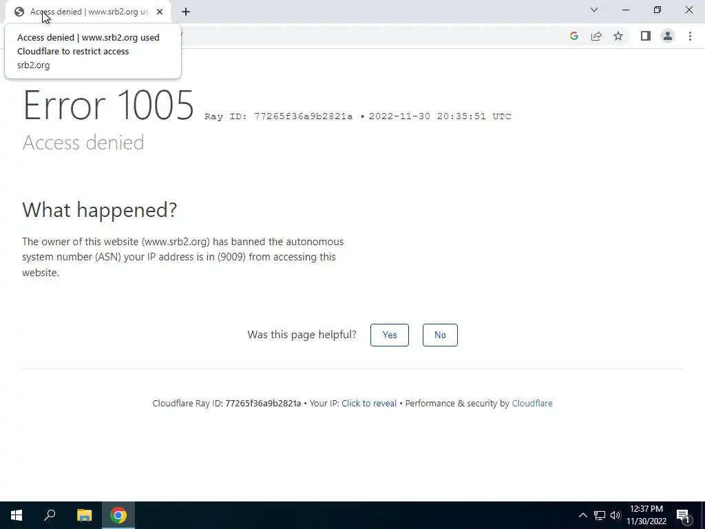
Task: Open network status tray icon
Action: point(600,515)
